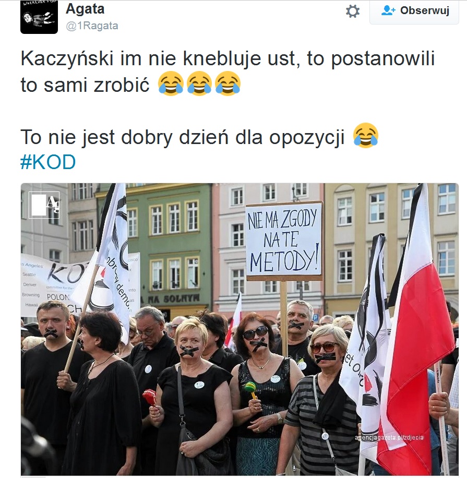
Task: Visit the @1Ragata handle link
Action: [92, 26]
